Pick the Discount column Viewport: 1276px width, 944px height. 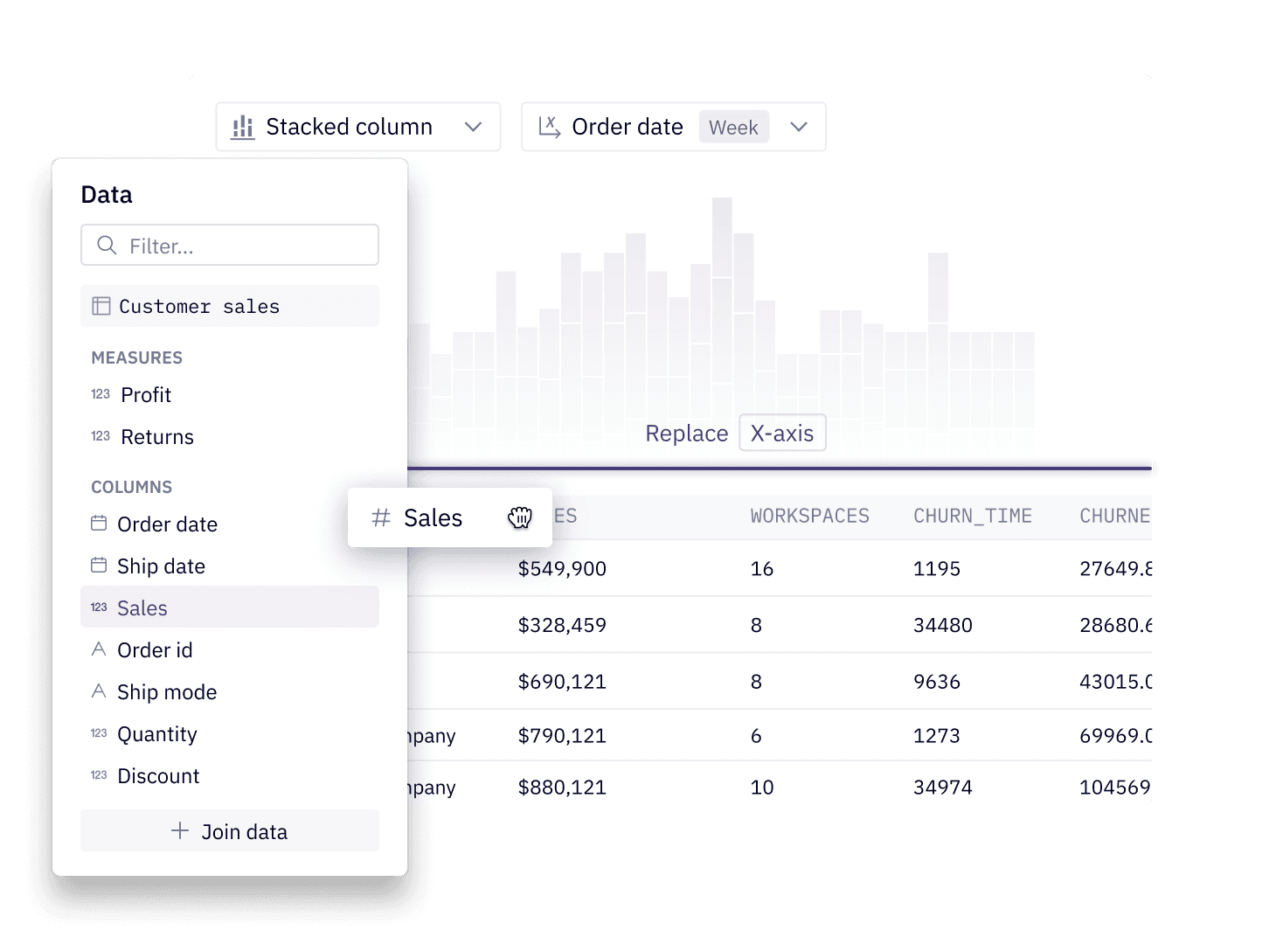tap(158, 776)
